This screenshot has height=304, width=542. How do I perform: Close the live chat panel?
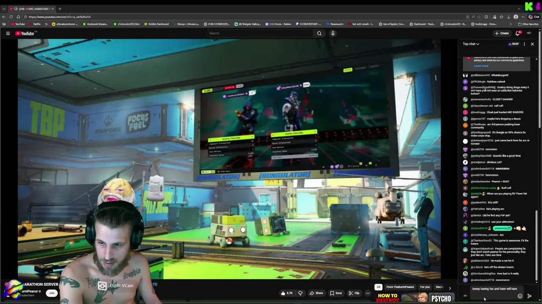click(532, 44)
